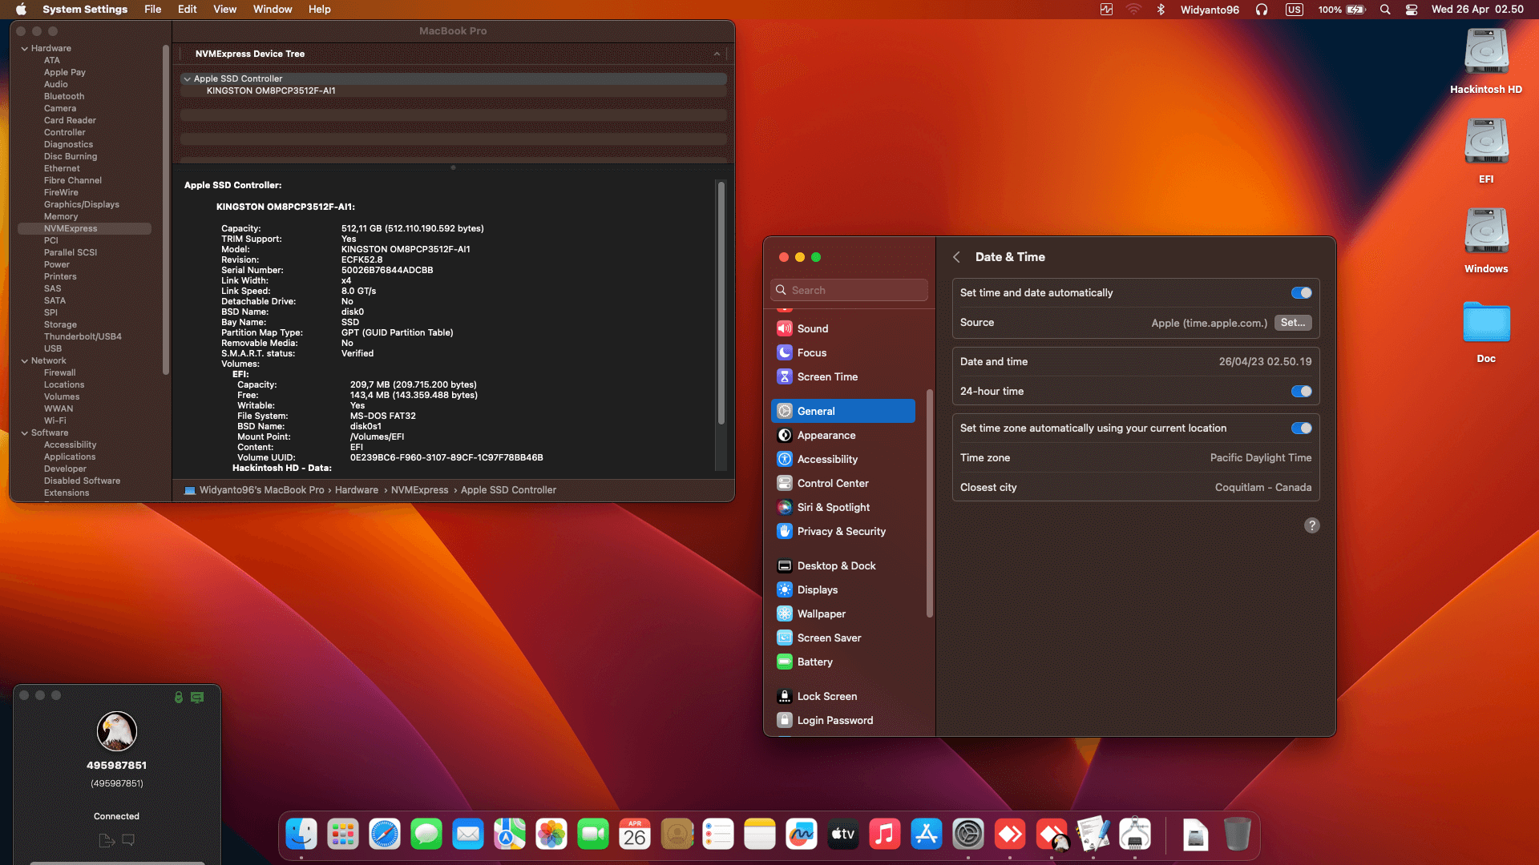This screenshot has height=865, width=1539.
Task: Click Search field in System Settings
Action: [x=849, y=291]
